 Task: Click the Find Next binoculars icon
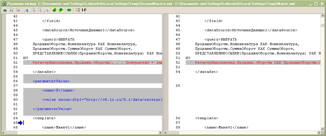(11, 10)
